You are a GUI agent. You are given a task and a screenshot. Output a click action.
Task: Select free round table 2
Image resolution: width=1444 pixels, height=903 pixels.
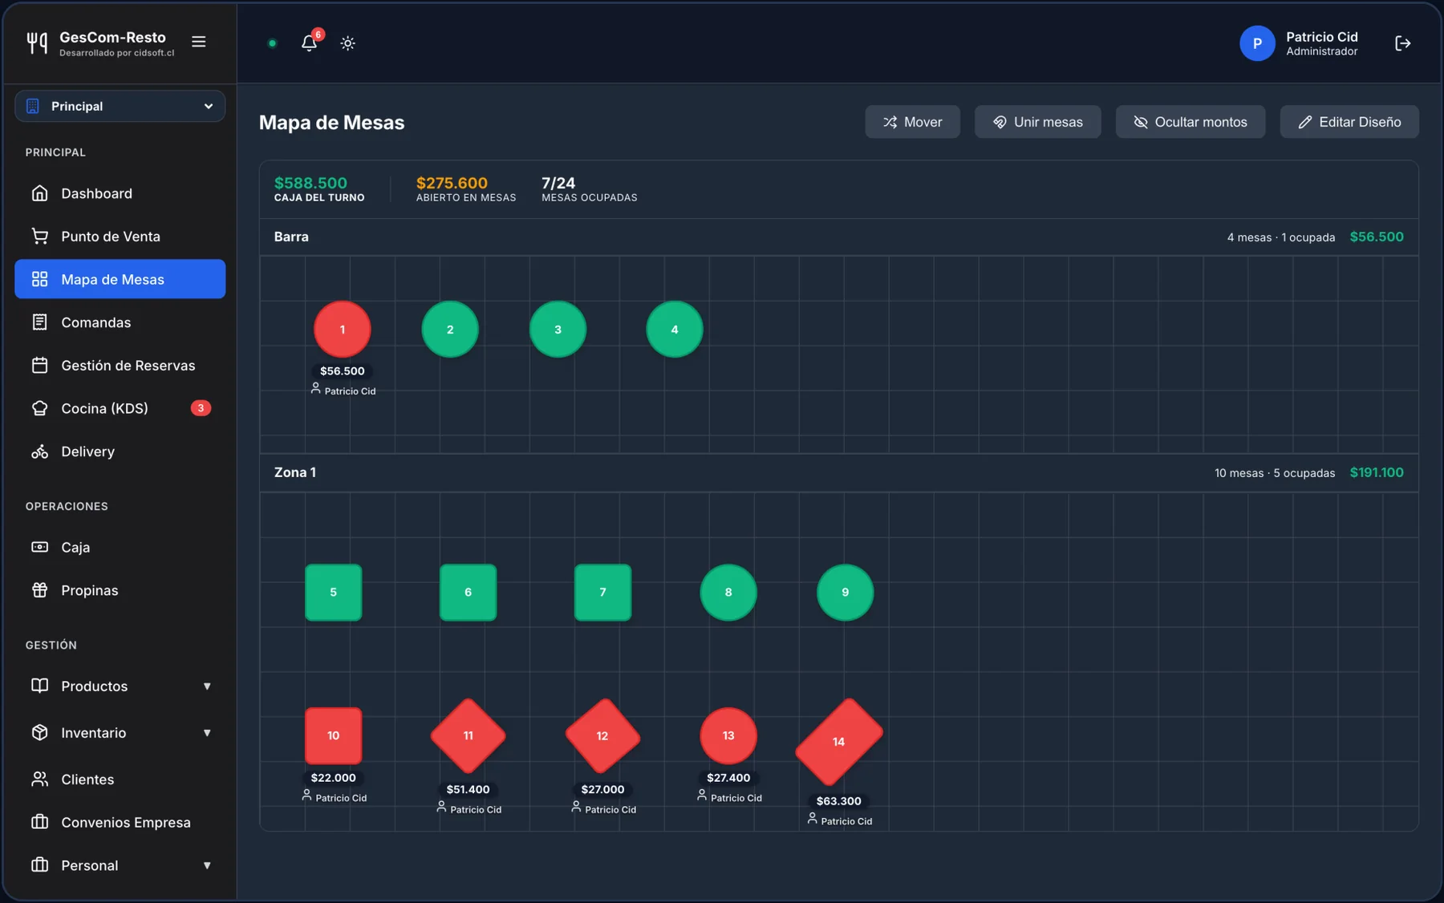click(x=450, y=330)
